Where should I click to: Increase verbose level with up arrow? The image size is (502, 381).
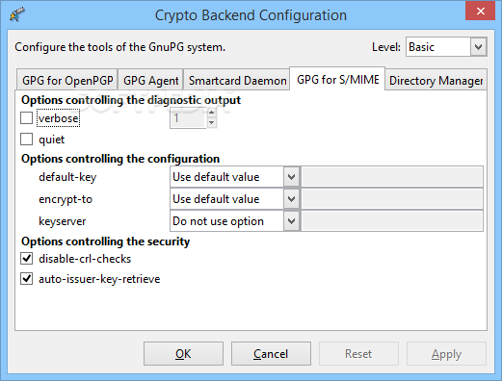point(211,114)
